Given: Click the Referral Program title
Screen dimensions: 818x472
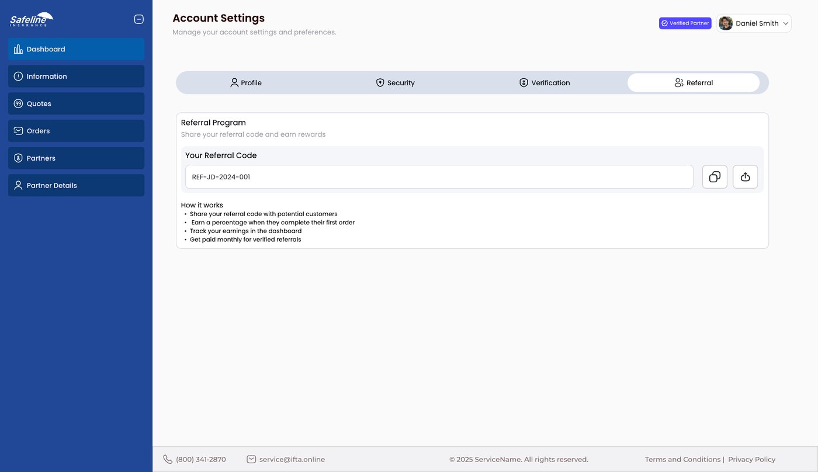Looking at the screenshot, I should point(213,123).
